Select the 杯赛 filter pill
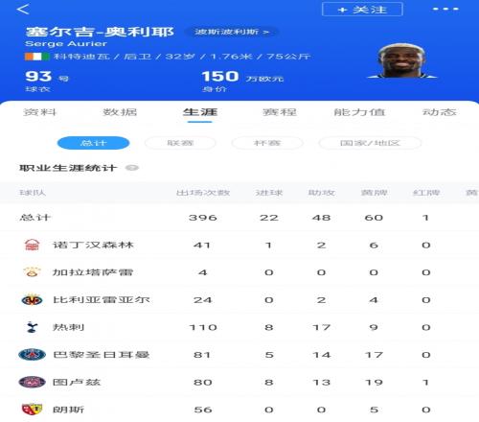The image size is (479, 422). point(267,143)
